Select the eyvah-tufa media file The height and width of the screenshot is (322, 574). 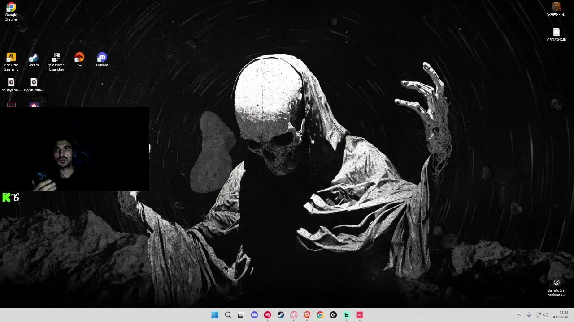click(34, 85)
